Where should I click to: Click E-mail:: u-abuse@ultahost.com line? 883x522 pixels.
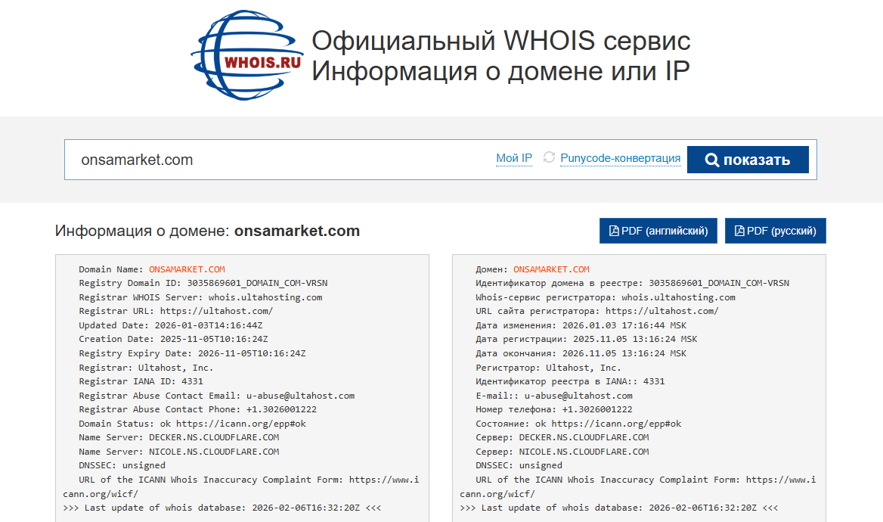pos(554,396)
